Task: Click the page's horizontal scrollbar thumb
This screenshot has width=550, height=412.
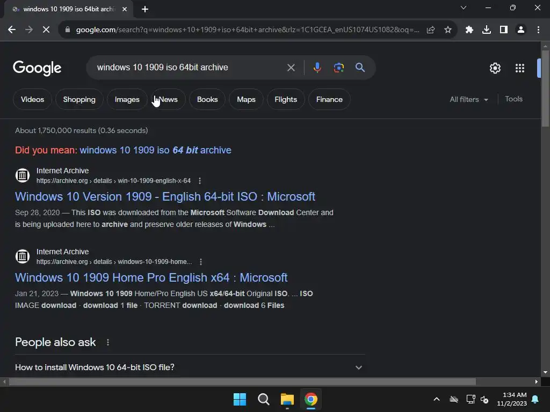Action: [242, 381]
